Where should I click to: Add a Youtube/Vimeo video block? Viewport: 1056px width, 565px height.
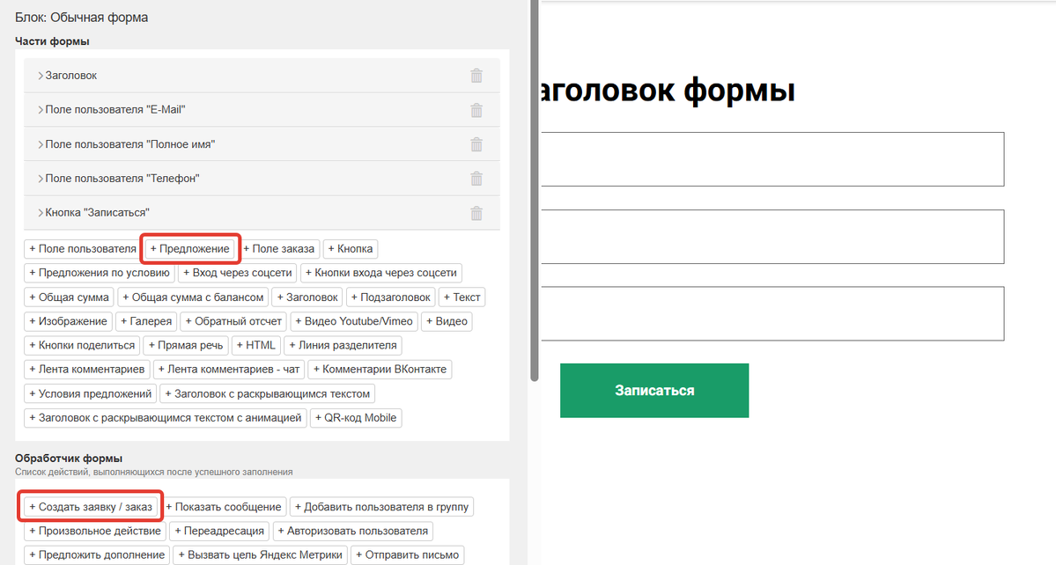[x=354, y=320]
